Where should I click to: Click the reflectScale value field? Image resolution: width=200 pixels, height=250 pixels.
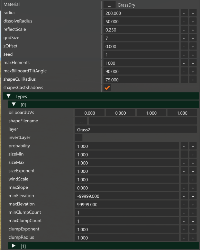(141, 30)
